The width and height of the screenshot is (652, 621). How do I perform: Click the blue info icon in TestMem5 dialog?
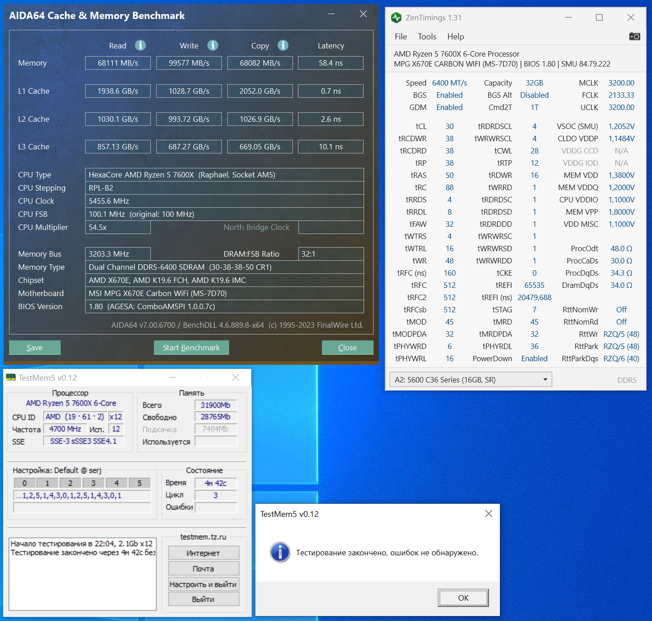pos(280,552)
